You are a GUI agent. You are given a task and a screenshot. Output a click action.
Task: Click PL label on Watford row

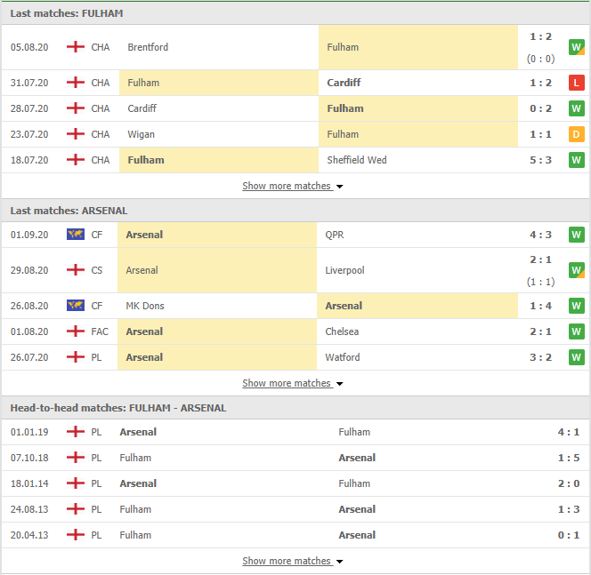(96, 357)
